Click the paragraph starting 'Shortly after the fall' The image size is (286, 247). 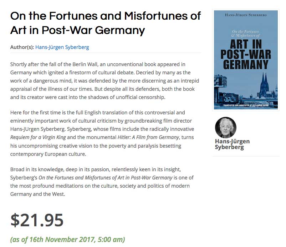point(103,81)
